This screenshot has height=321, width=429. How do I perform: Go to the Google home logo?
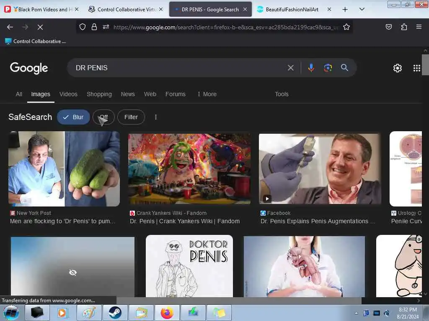[29, 68]
